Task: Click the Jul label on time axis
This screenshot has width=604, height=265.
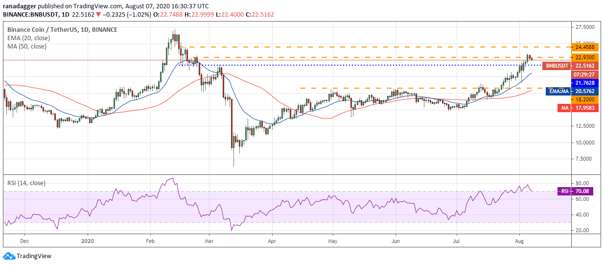Action: [x=456, y=241]
